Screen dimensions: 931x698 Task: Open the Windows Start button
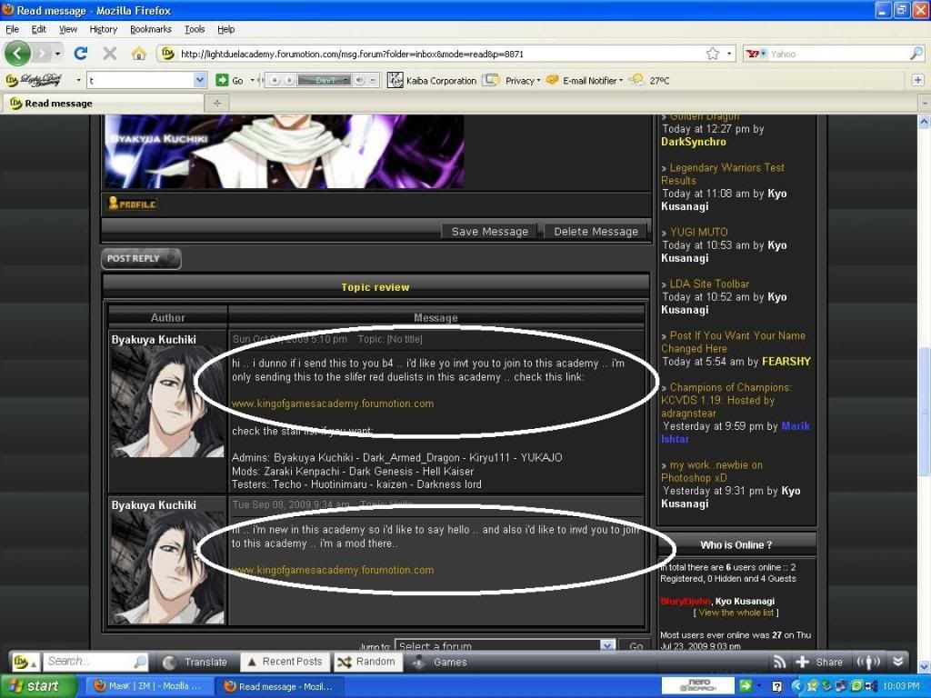coord(38,686)
